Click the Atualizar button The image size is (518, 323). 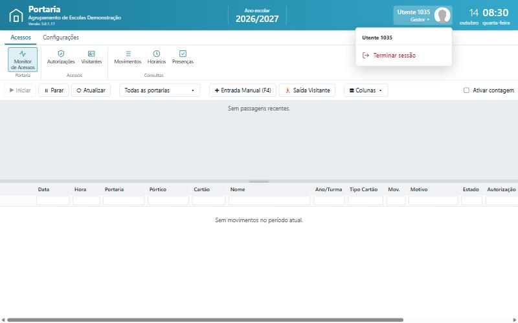click(91, 90)
